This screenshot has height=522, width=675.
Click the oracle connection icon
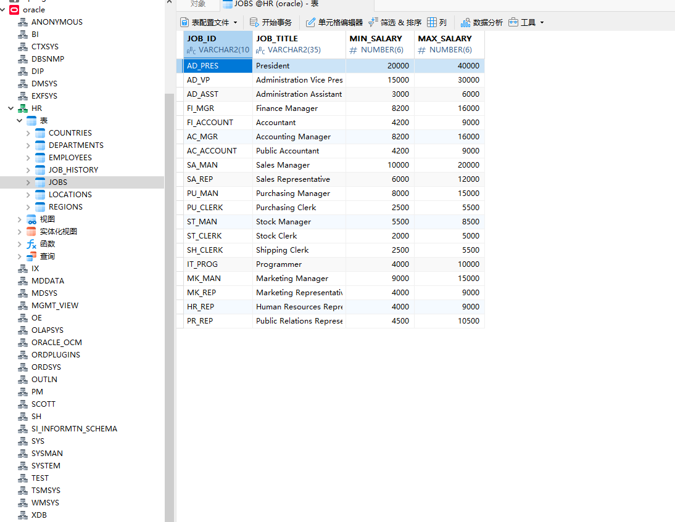click(x=14, y=9)
